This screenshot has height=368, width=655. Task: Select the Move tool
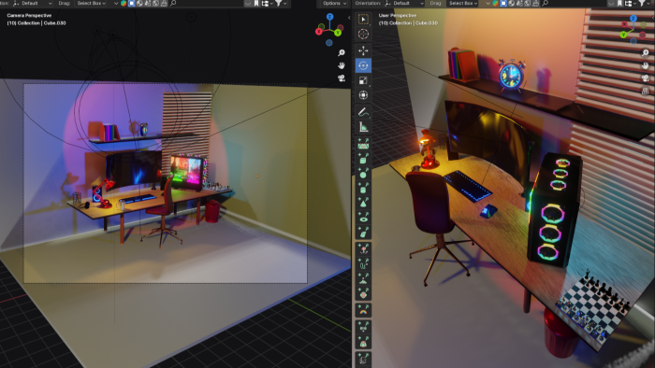tap(363, 50)
